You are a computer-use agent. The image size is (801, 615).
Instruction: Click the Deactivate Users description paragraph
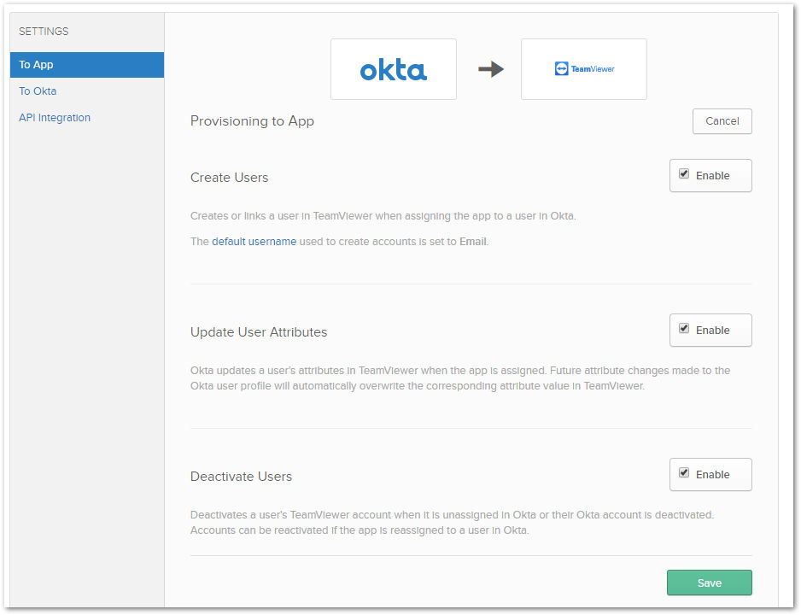452,523
